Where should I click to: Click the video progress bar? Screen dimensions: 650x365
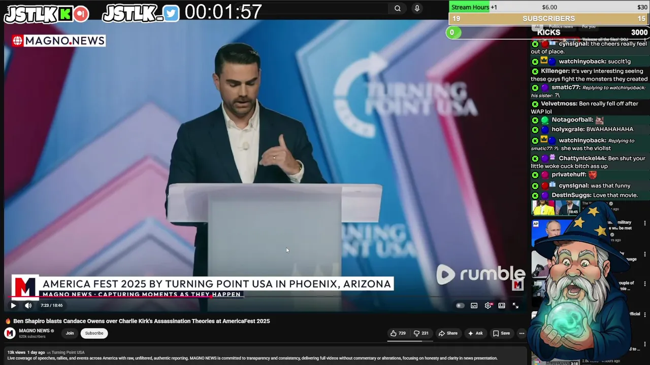coord(265,297)
